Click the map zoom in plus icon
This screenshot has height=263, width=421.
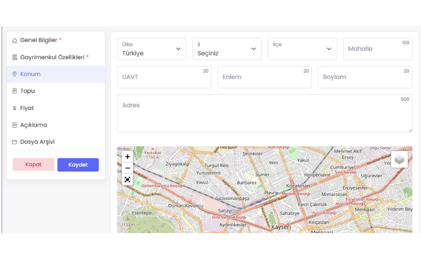127,157
